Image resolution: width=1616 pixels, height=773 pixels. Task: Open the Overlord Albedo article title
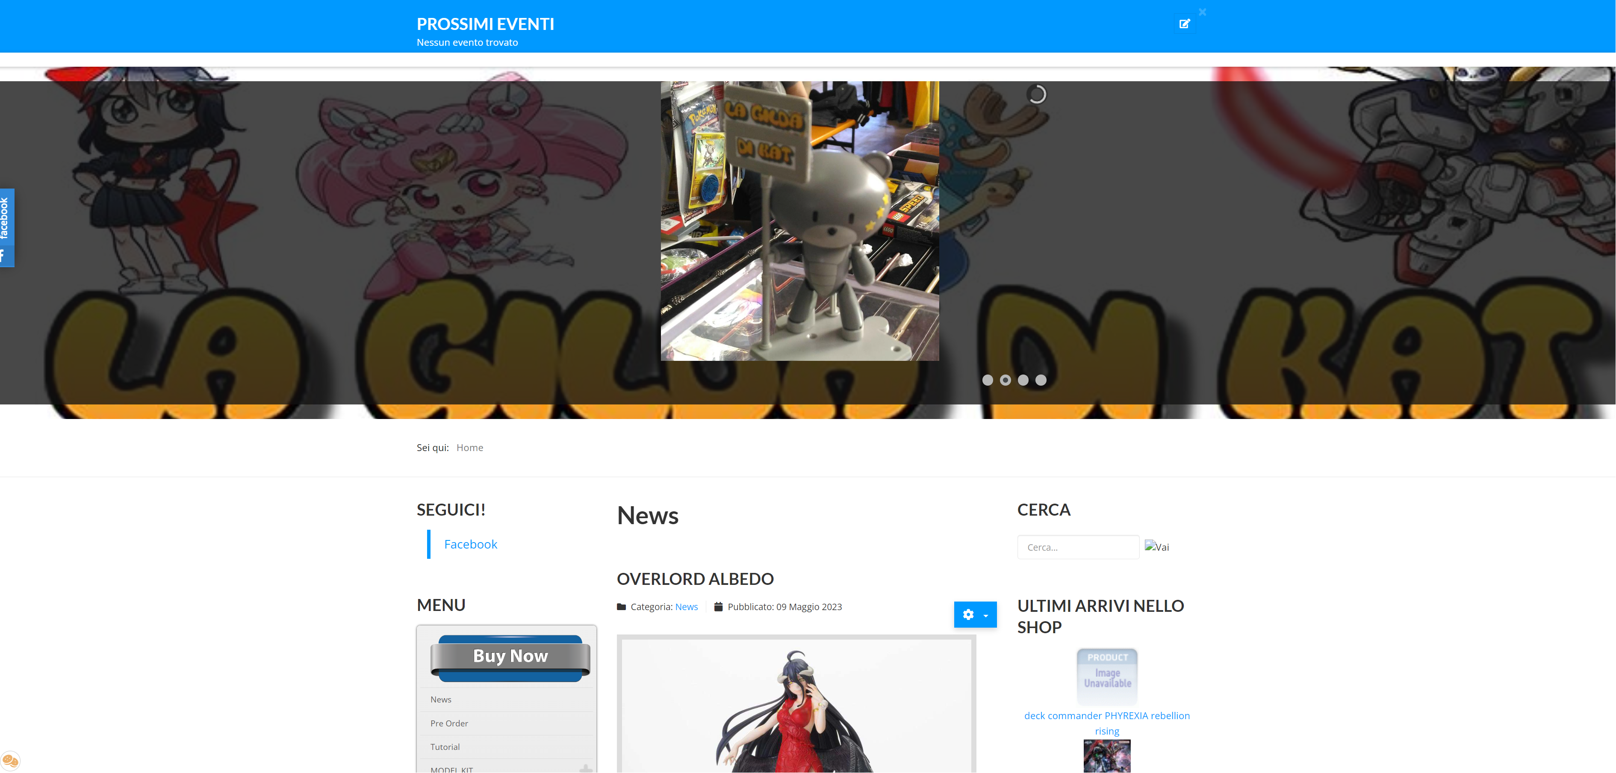pyautogui.click(x=695, y=578)
